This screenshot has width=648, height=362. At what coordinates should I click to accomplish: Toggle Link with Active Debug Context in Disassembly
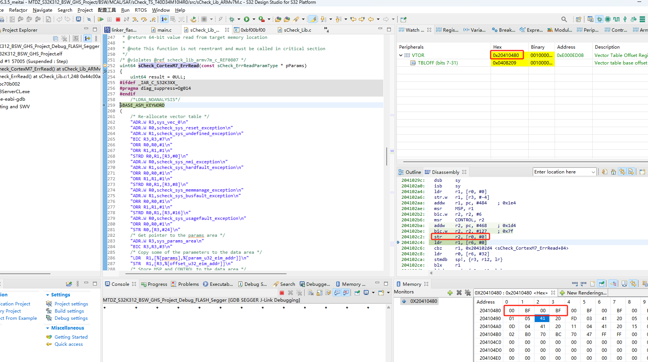click(622, 172)
